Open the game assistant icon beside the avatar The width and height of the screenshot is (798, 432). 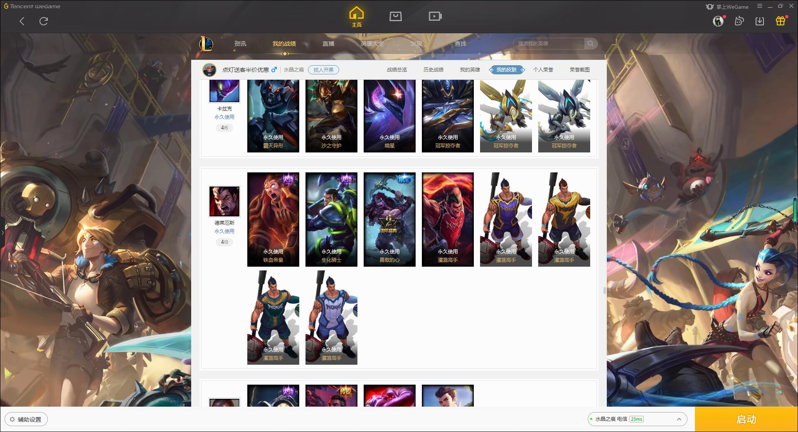click(739, 21)
